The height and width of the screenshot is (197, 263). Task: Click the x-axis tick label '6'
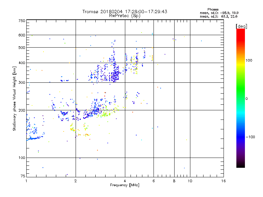154,181
